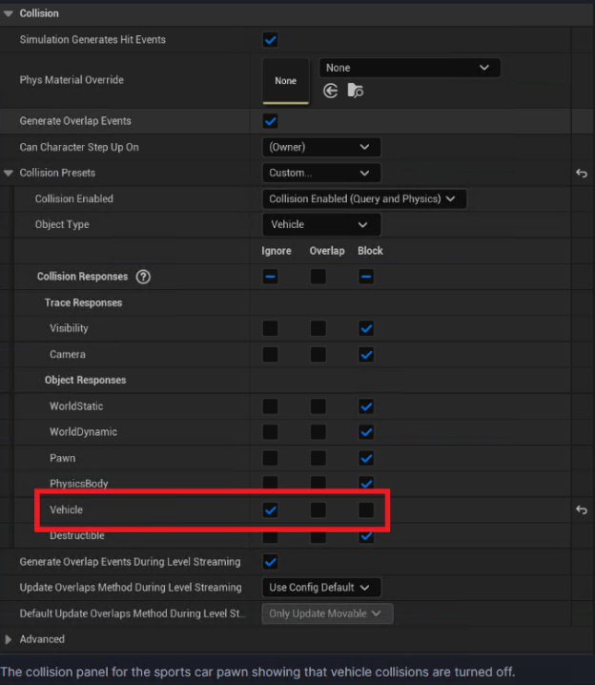Set Camera trace to Ignore
Viewport: 595px width, 685px height.
(x=270, y=354)
